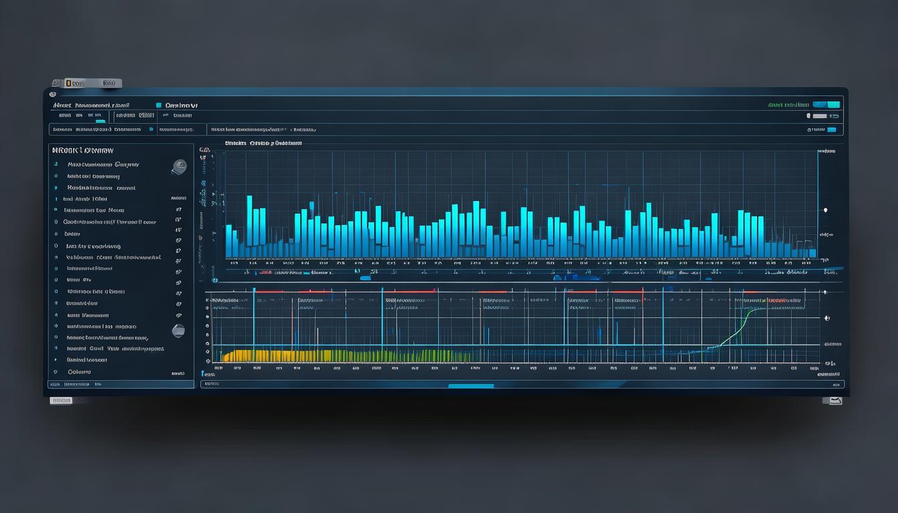This screenshot has height=513, width=898.
Task: Click the white dot icon right of the bar chart
Action: click(x=825, y=210)
